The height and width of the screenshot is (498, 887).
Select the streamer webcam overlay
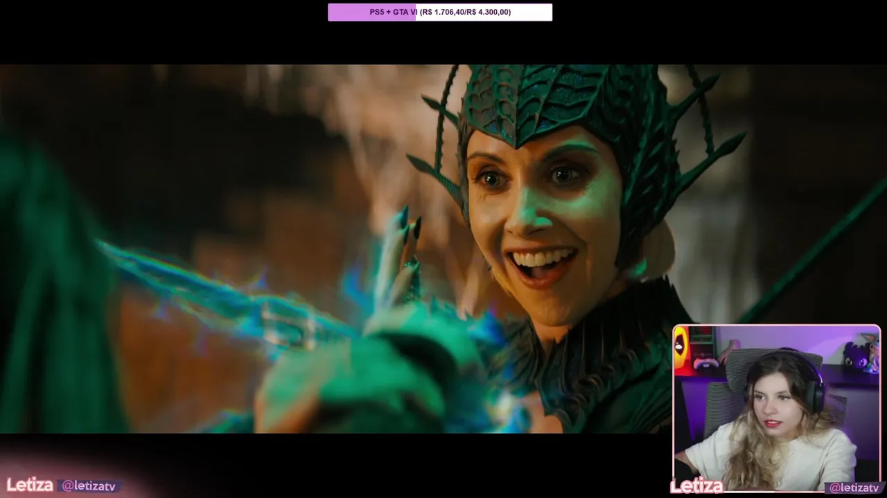pyautogui.click(x=776, y=409)
